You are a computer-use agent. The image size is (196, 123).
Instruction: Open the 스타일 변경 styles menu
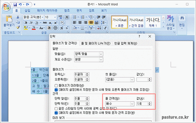[170, 22]
